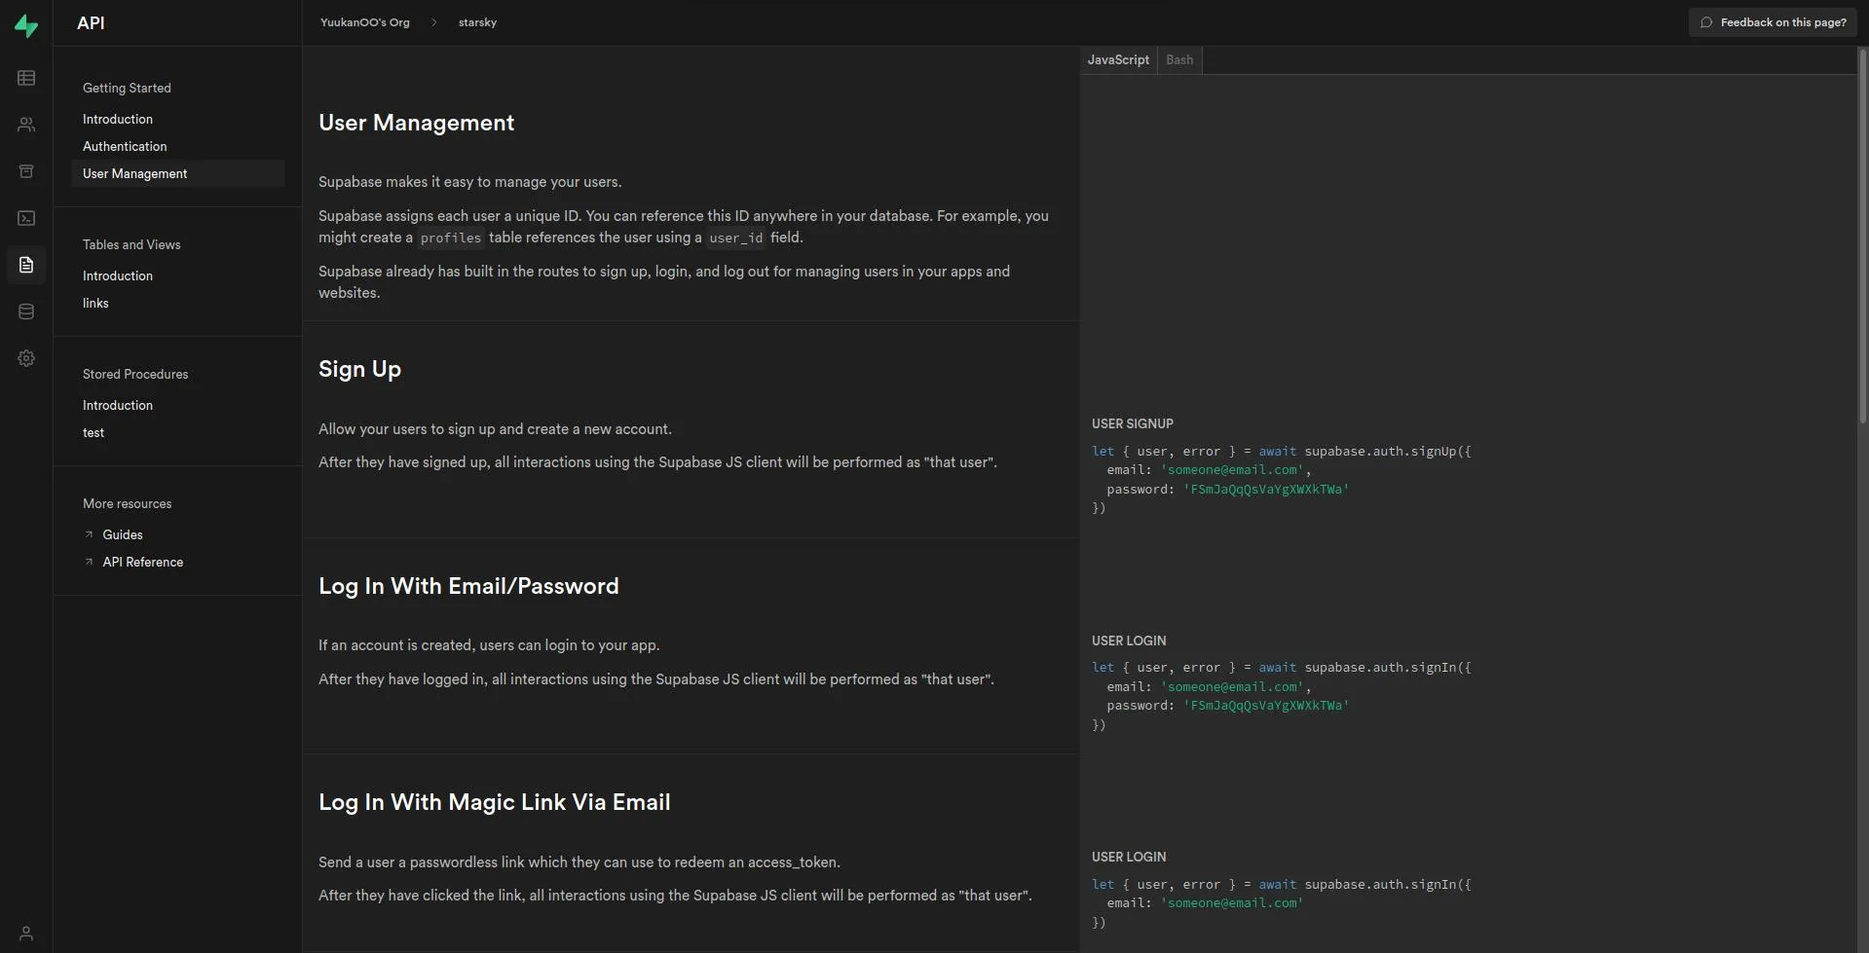Select the API docs file icon
Viewport: 1869px width, 953px height.
[x=25, y=264]
